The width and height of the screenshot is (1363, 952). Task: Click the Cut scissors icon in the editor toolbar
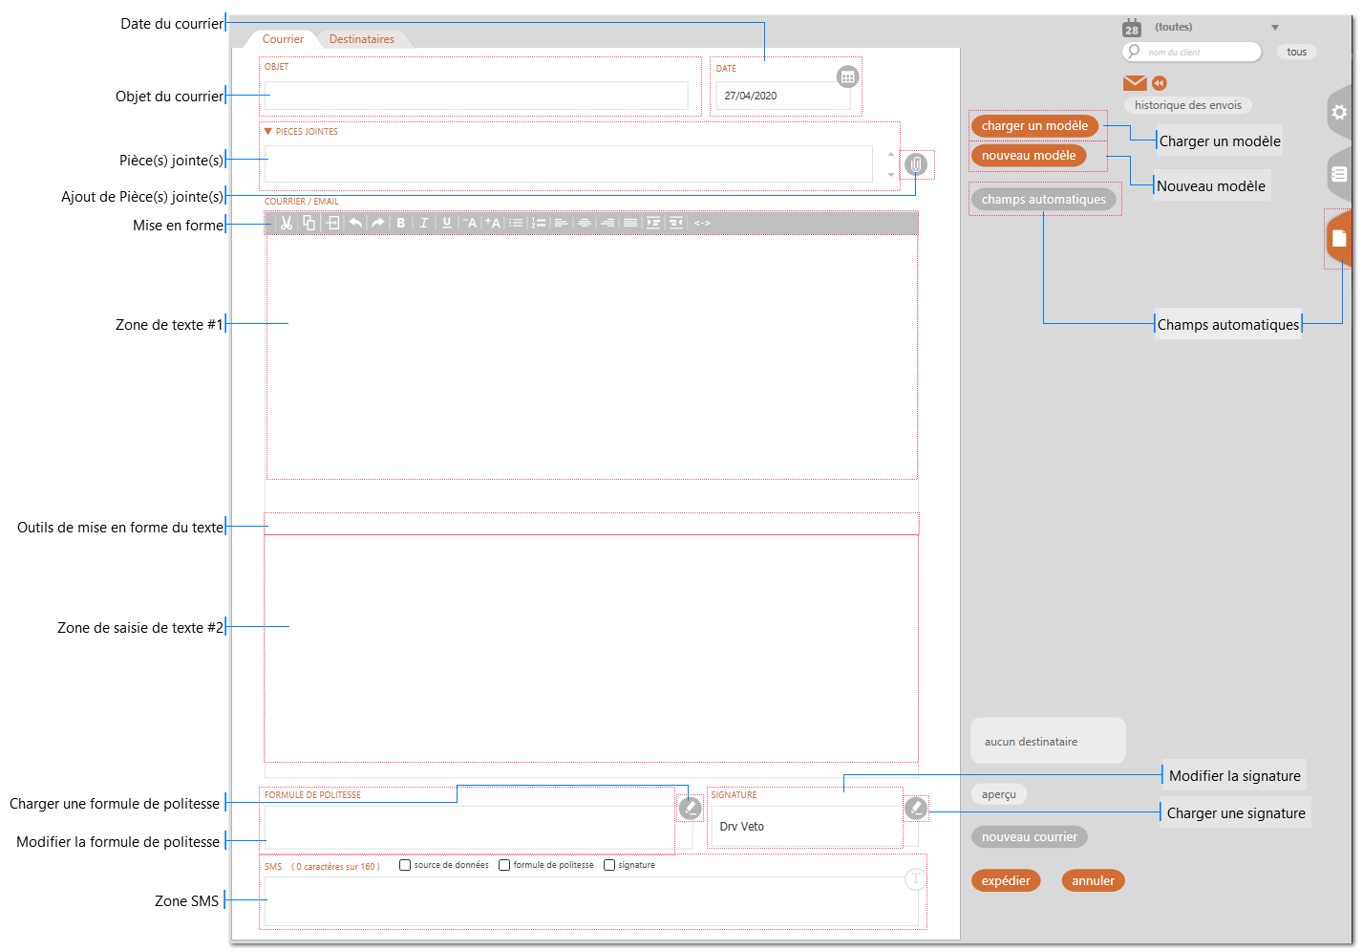point(286,223)
